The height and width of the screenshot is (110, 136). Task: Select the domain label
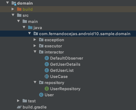point(25,3)
